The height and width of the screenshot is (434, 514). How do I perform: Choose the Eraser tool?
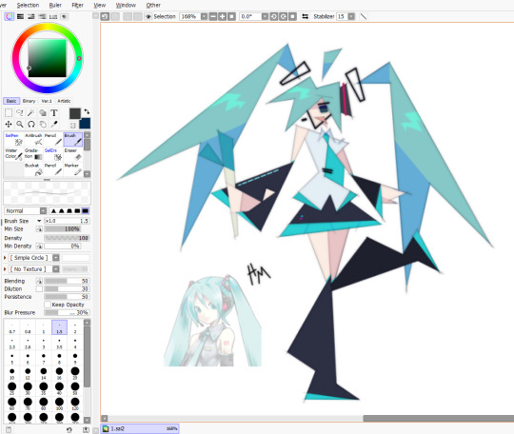(x=72, y=154)
